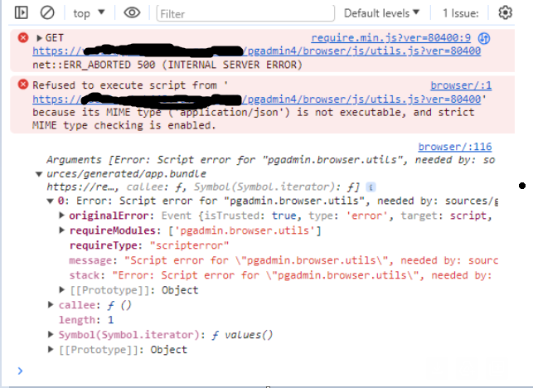Create a live expression with eye icon
Screen dimensions: 533x388
coord(131,13)
